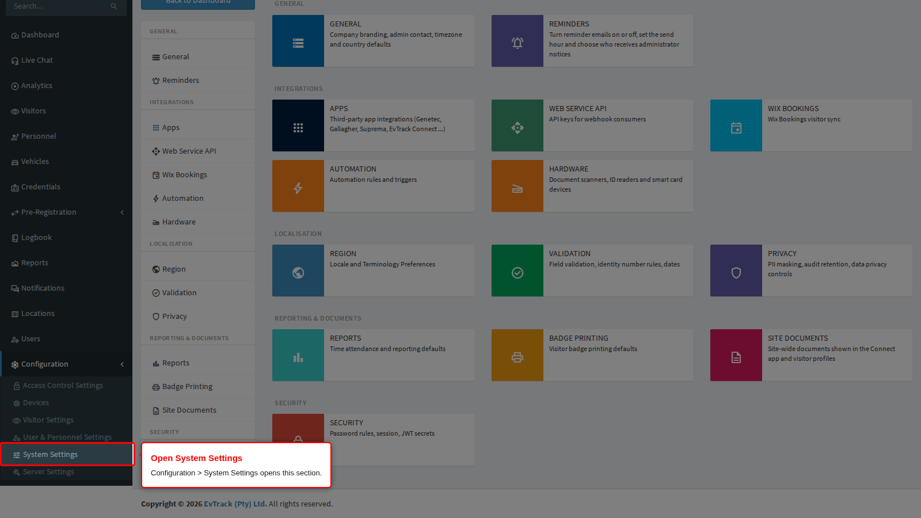Open the Wix Bookings calendar tile icon
Viewport: 921px width, 518px height.
736,128
